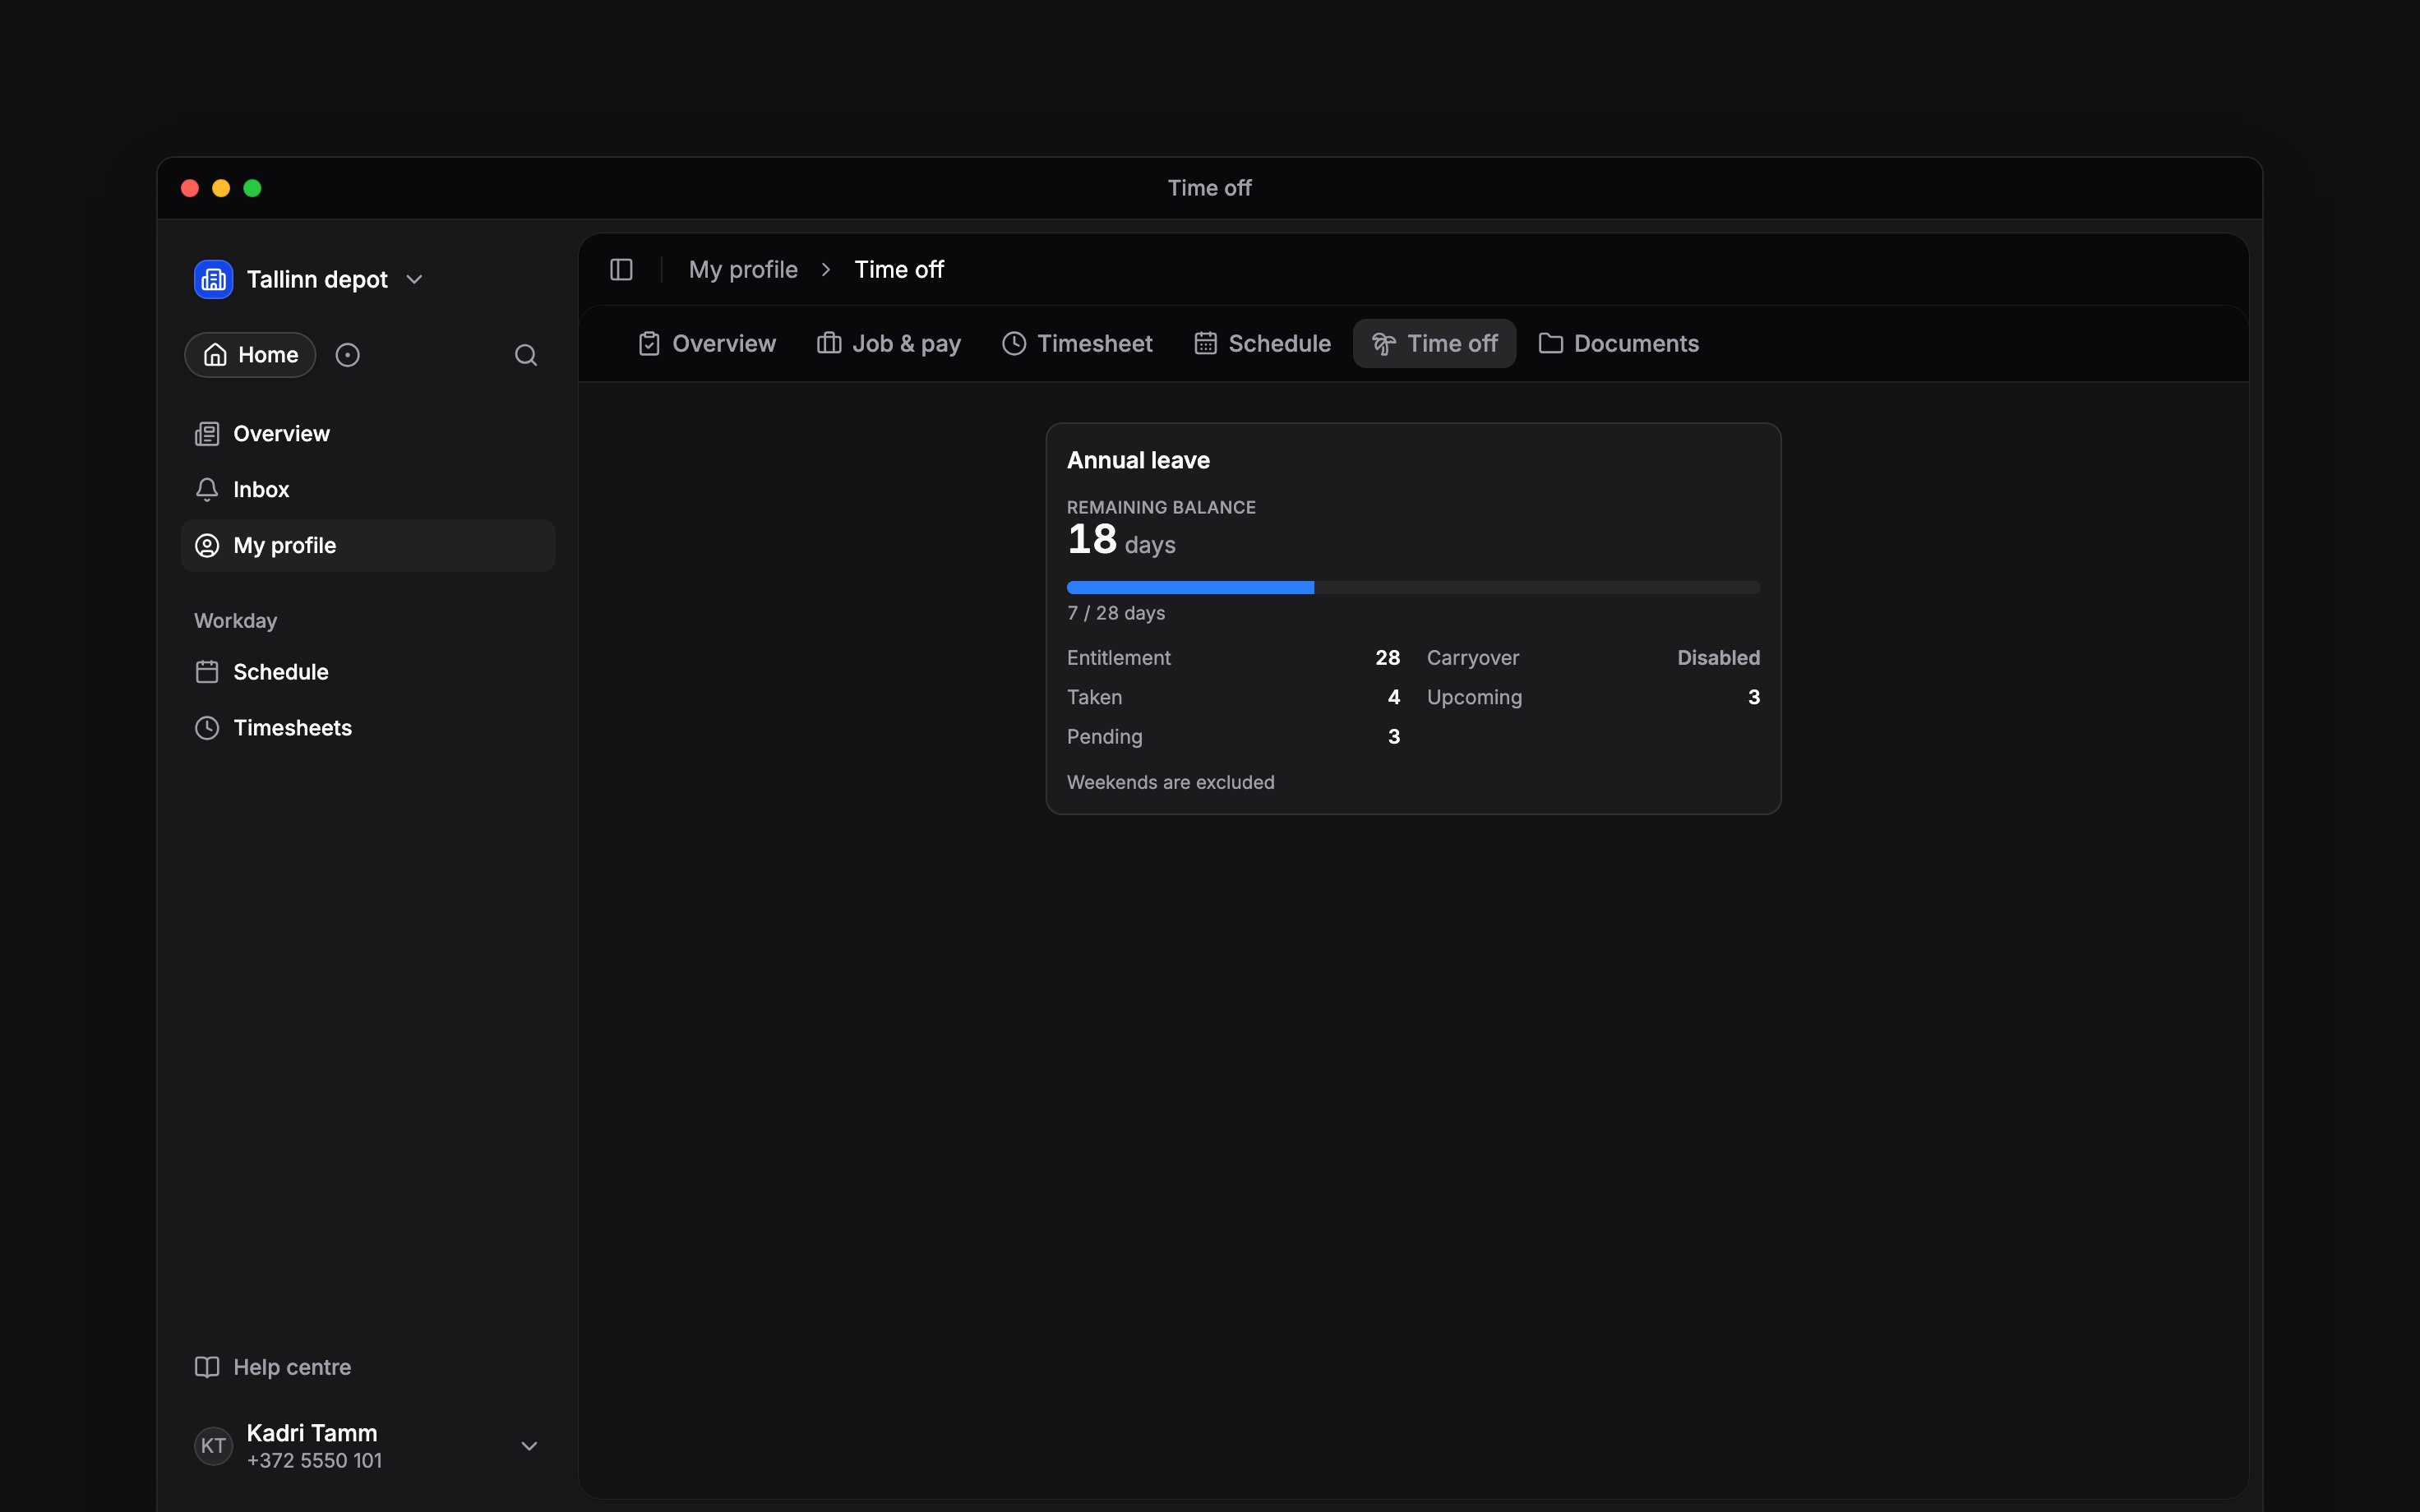Click the circle-dot icon beside Home
2420x1512 pixels.
pos(347,355)
